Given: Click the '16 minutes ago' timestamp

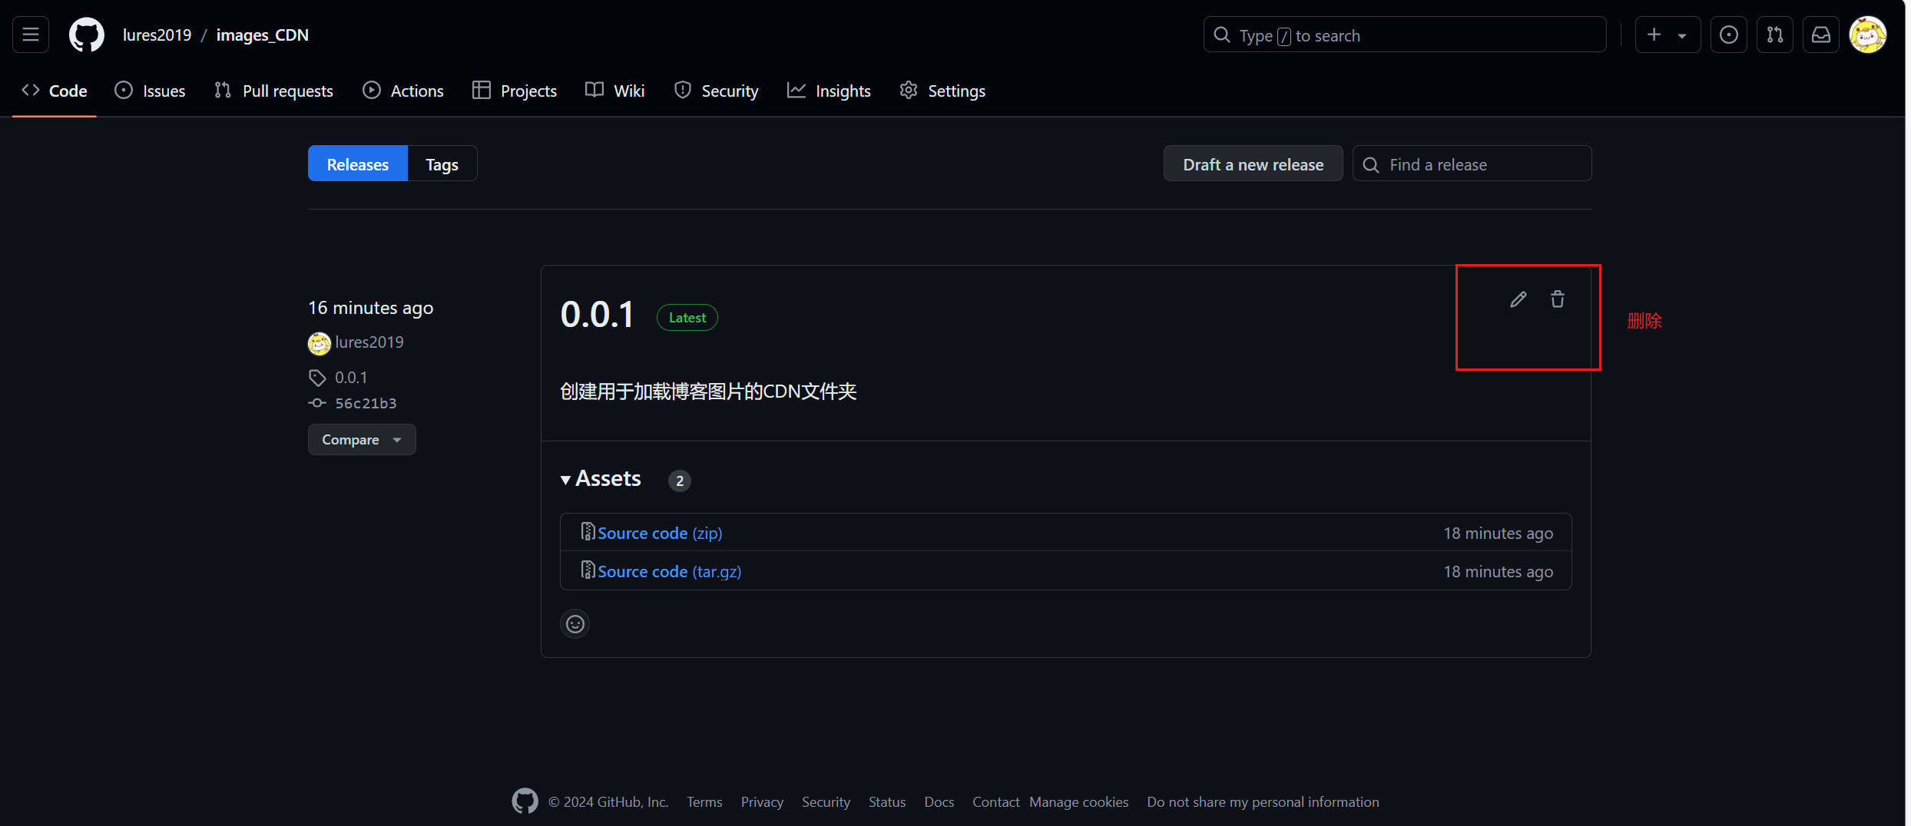Looking at the screenshot, I should [371, 308].
